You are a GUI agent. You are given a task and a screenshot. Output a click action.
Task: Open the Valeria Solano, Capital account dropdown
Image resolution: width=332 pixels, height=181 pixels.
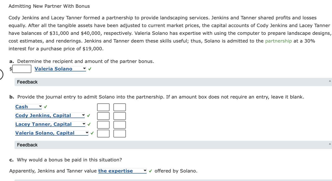52,133
